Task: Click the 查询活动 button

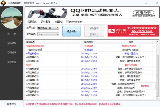Action: 94,34
